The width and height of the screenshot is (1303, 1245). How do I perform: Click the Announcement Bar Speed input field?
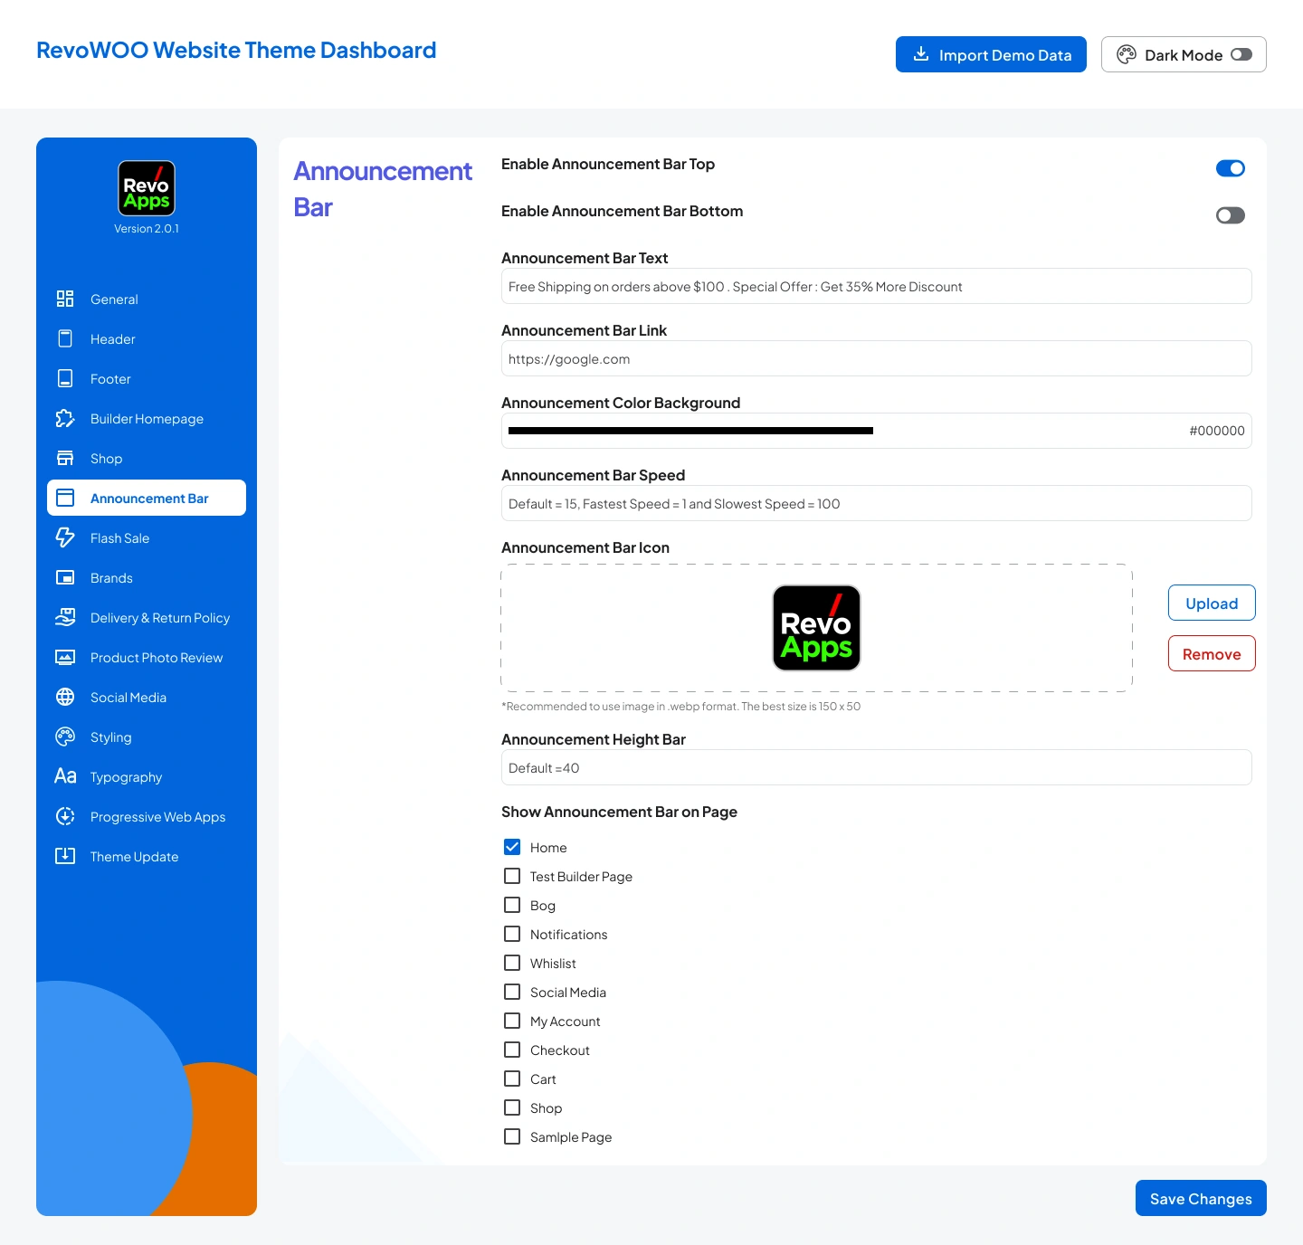877,503
